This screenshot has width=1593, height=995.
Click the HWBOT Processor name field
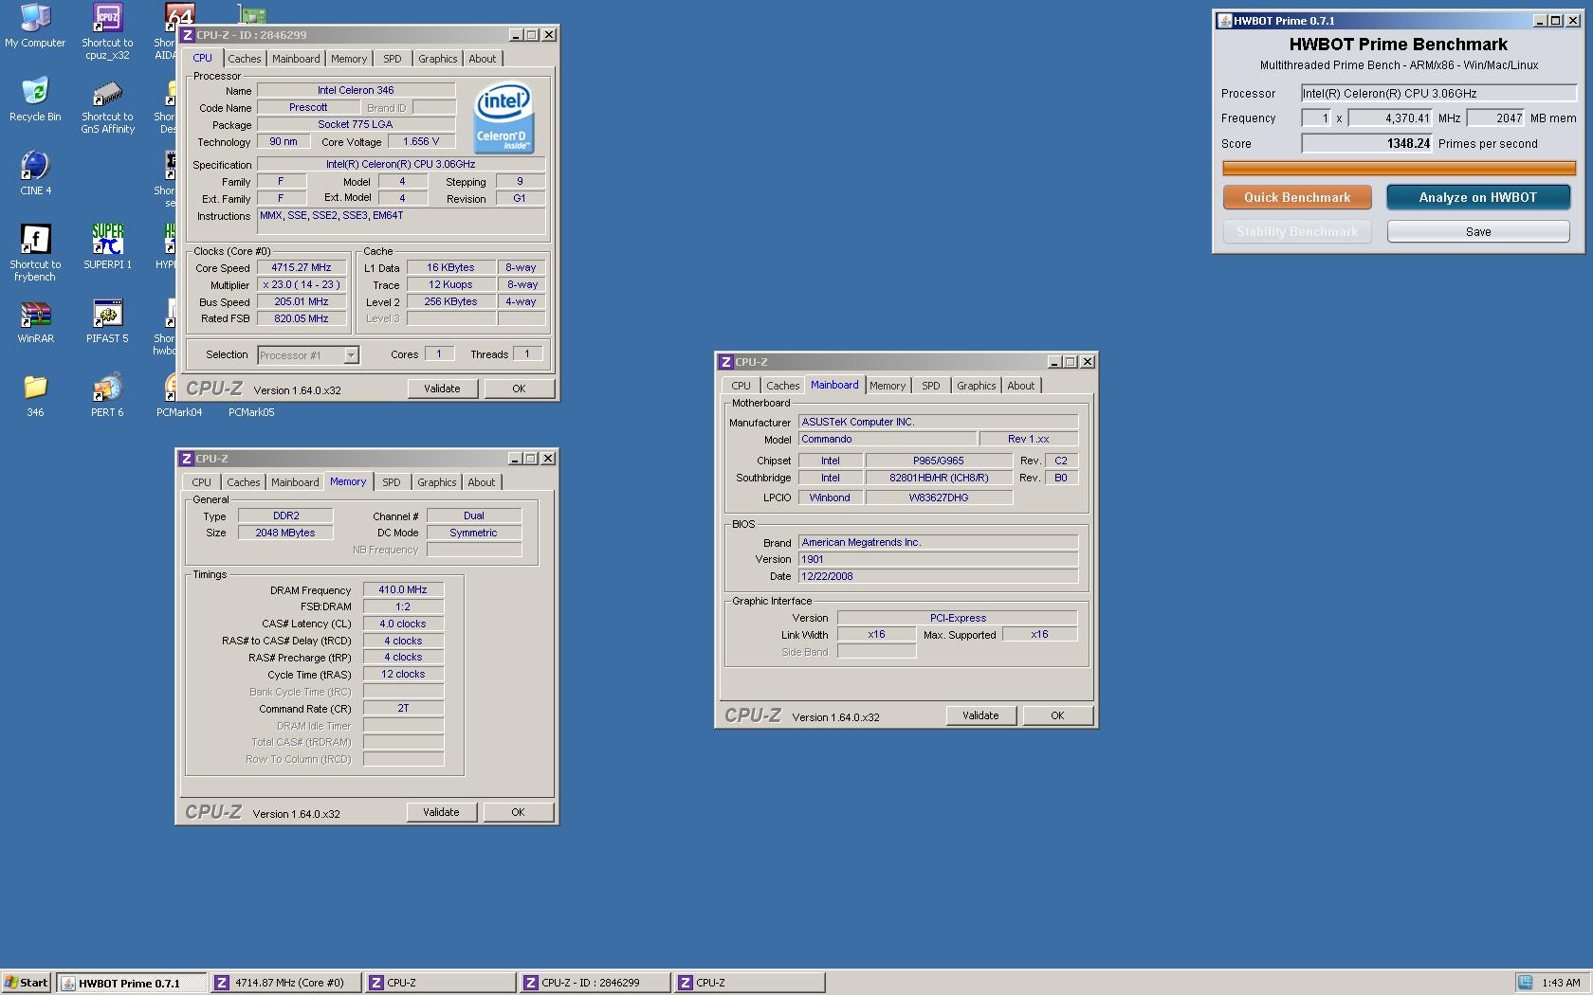click(x=1438, y=93)
